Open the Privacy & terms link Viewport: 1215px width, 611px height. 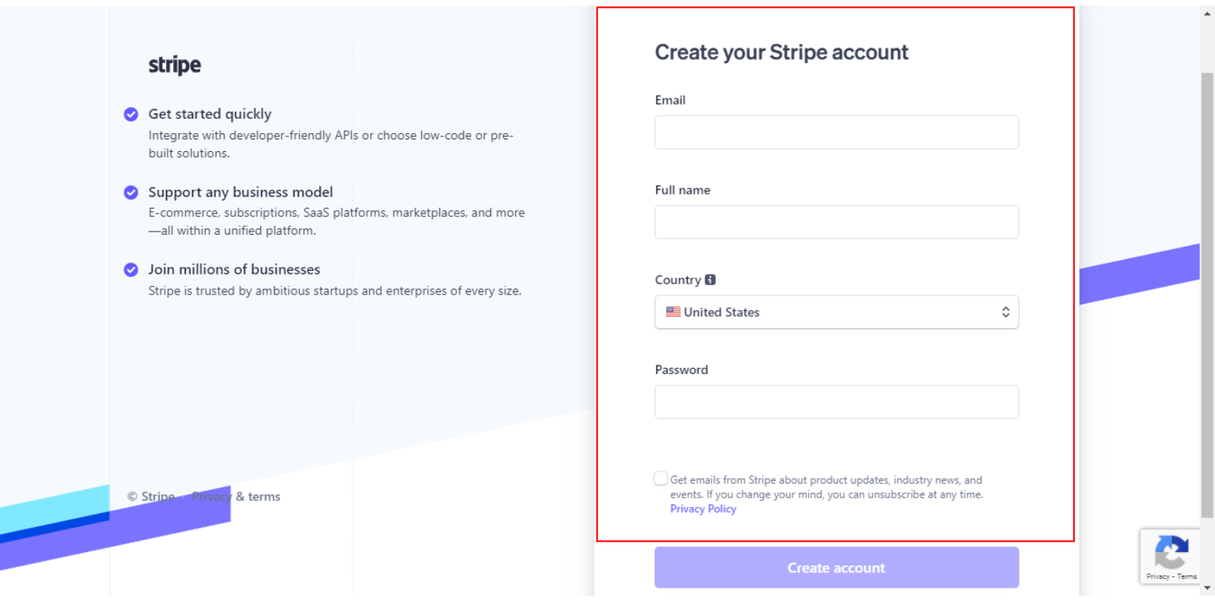[x=236, y=496]
